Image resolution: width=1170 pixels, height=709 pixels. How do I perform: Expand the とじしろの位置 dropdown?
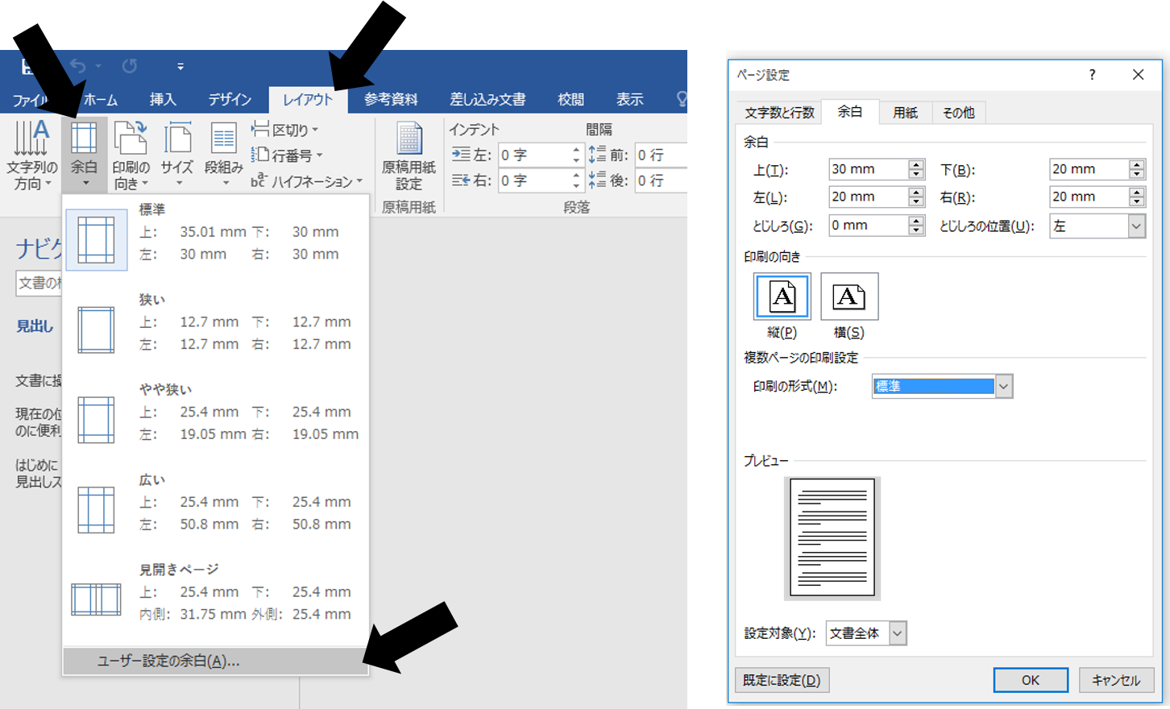pos(1136,226)
